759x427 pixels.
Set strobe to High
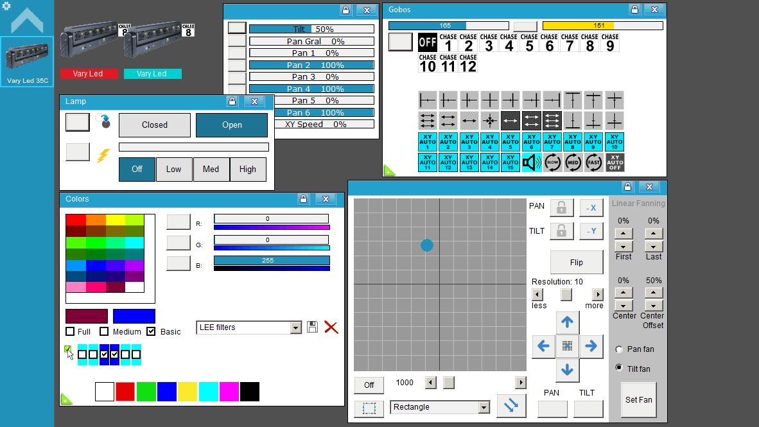(248, 170)
